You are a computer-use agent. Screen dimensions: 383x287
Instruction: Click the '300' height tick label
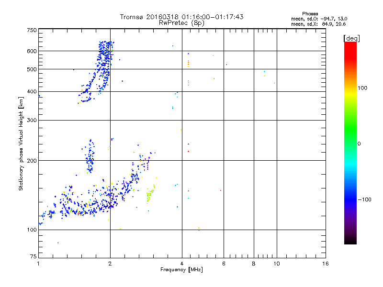tap(32, 121)
